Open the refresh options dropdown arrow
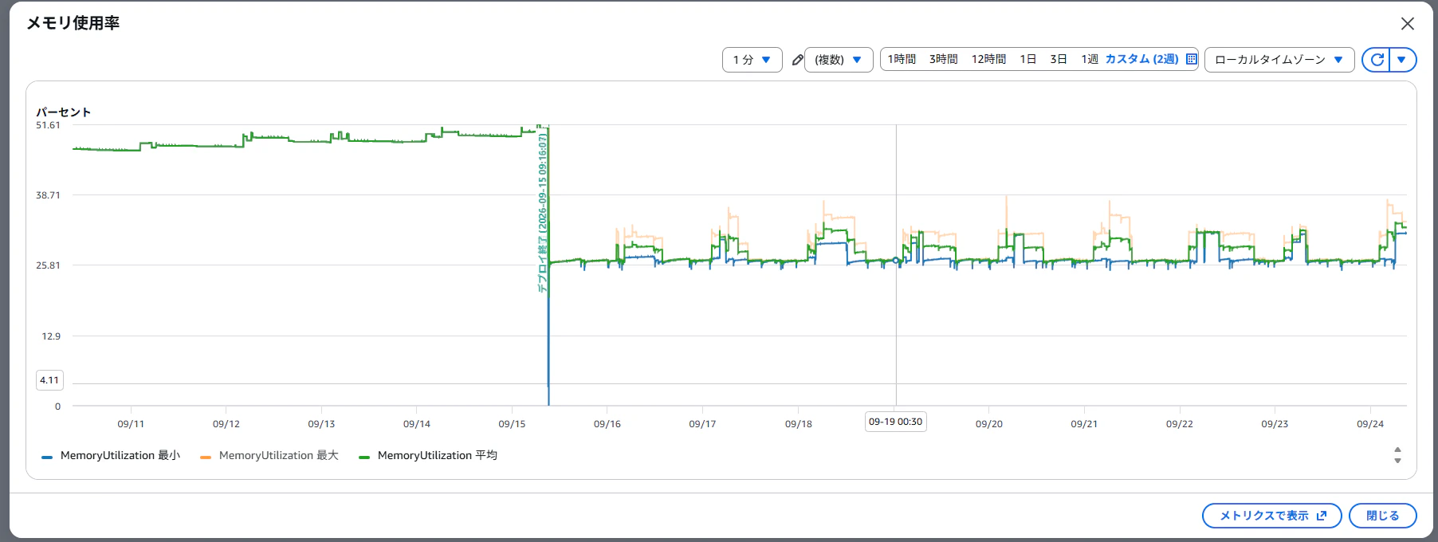This screenshot has width=1438, height=542. [1402, 60]
